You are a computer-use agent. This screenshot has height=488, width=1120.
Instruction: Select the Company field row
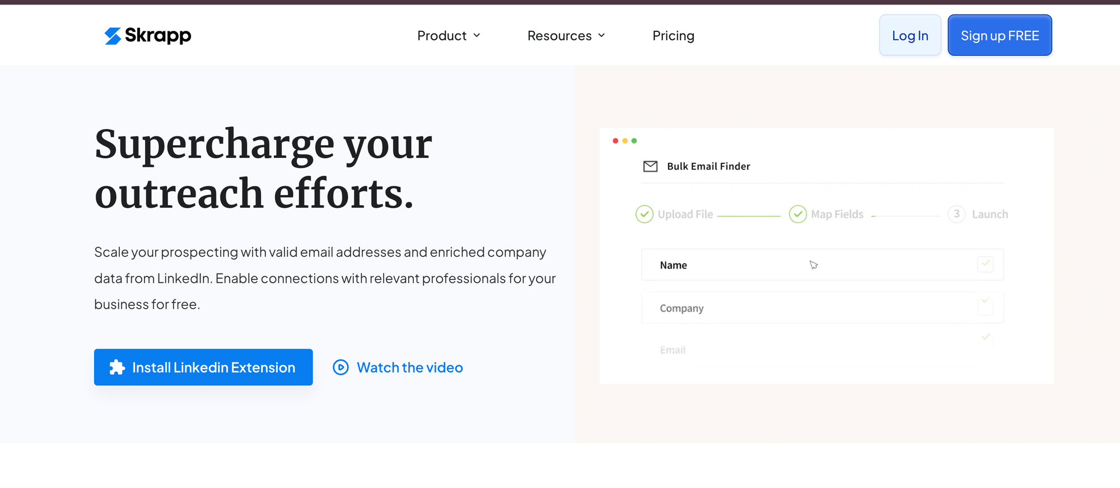click(823, 308)
